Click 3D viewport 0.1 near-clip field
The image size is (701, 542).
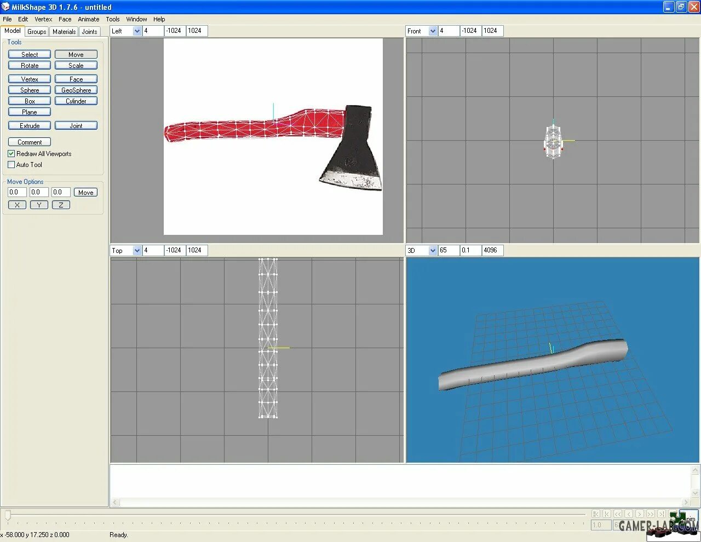470,250
